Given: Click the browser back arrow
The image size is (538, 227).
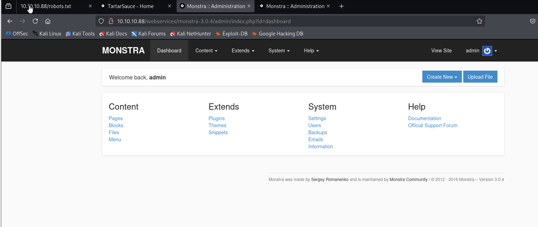Looking at the screenshot, I should point(10,21).
